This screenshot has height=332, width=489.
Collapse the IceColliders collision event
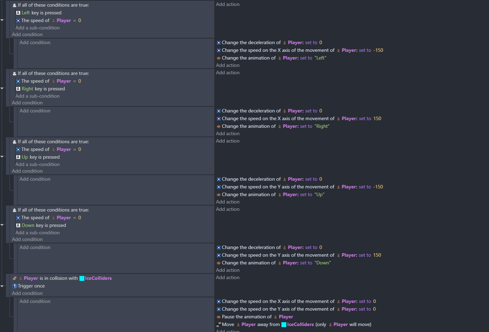tap(2, 286)
